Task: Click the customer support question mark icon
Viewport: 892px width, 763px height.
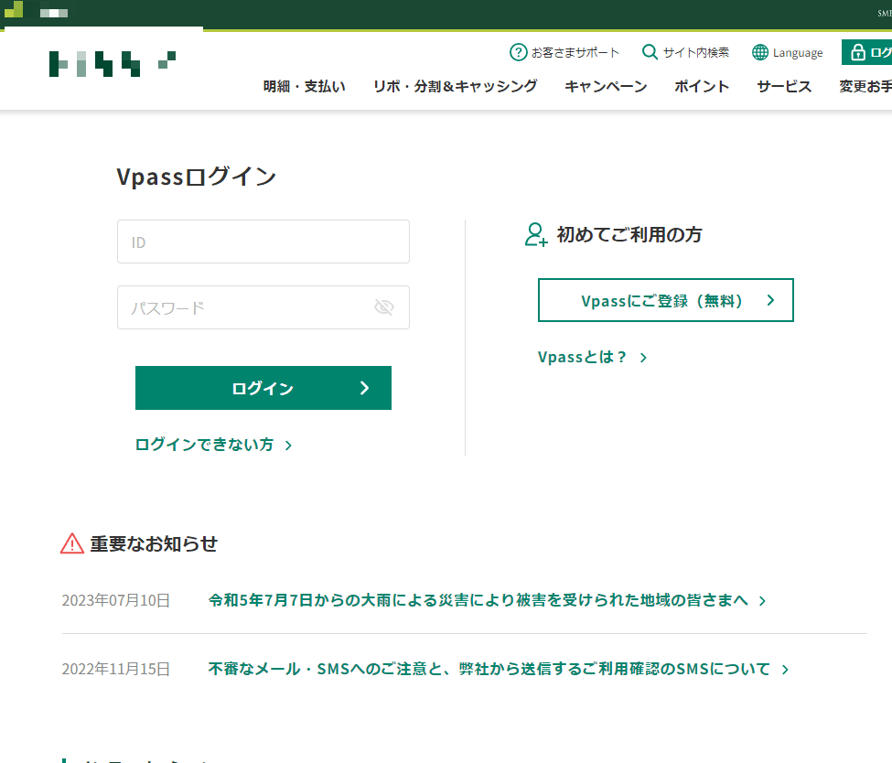Action: pyautogui.click(x=518, y=52)
